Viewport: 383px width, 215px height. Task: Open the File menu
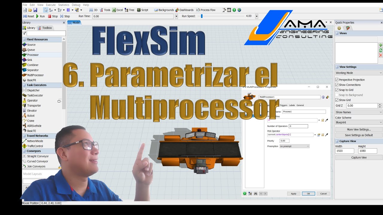[25, 5]
